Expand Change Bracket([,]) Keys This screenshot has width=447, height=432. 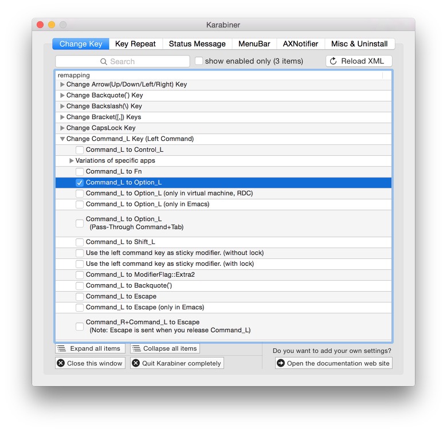coord(62,117)
